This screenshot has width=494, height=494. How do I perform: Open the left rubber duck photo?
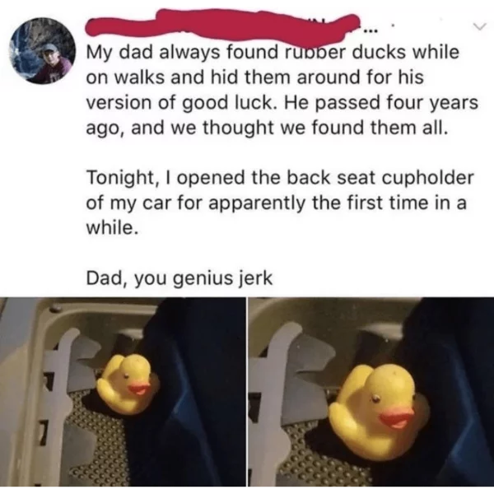coord(123,392)
